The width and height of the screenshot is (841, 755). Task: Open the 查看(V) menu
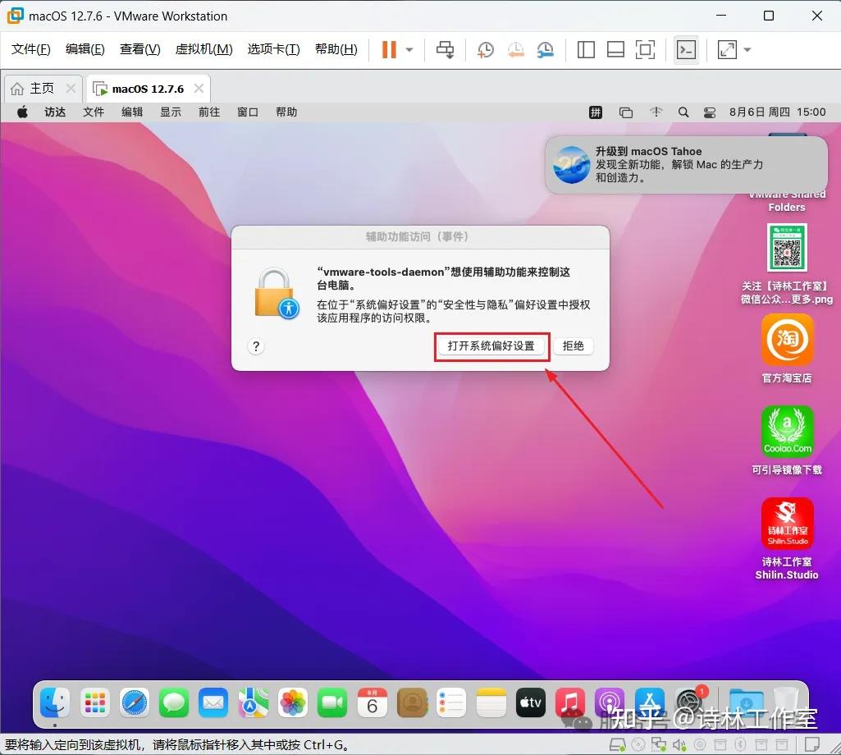(x=140, y=49)
